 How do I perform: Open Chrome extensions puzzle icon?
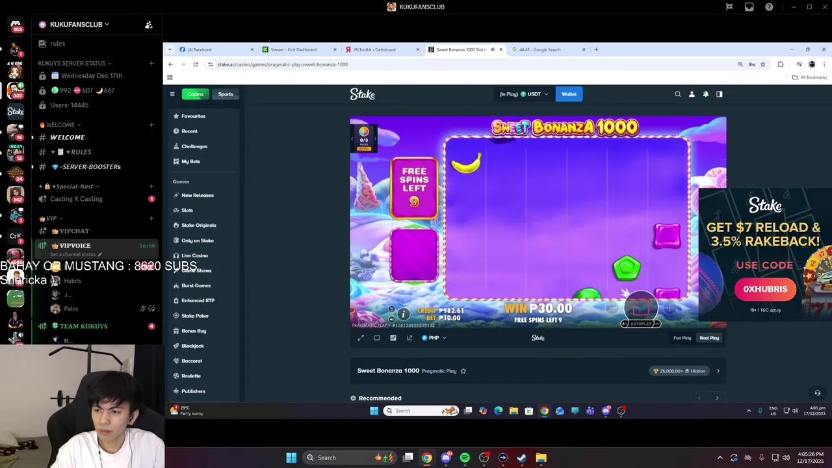[781, 64]
